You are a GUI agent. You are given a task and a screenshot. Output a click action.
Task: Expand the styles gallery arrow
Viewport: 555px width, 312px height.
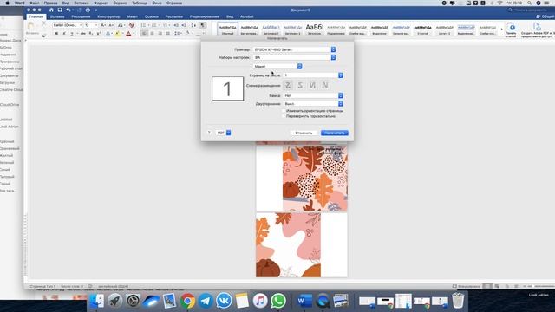pos(501,29)
